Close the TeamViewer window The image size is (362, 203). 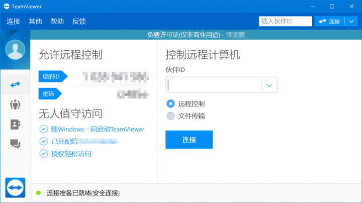[x=351, y=7]
